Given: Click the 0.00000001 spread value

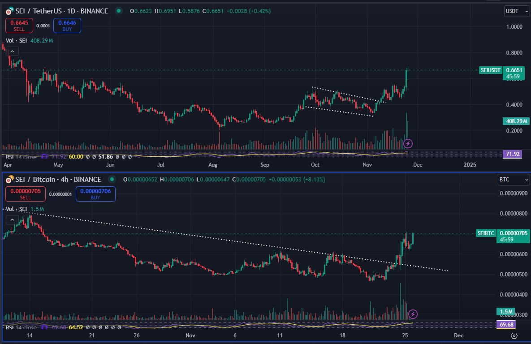Looking at the screenshot, I should (60, 194).
